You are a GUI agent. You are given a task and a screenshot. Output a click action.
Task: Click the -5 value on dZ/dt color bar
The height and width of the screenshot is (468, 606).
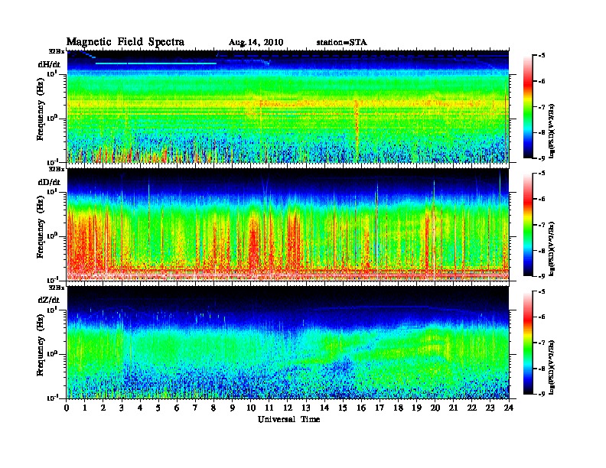541,291
